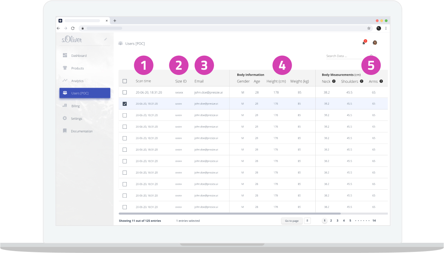The width and height of the screenshot is (444, 253).
Task: Open the browser three-dot menu
Action: pyautogui.click(x=386, y=28)
